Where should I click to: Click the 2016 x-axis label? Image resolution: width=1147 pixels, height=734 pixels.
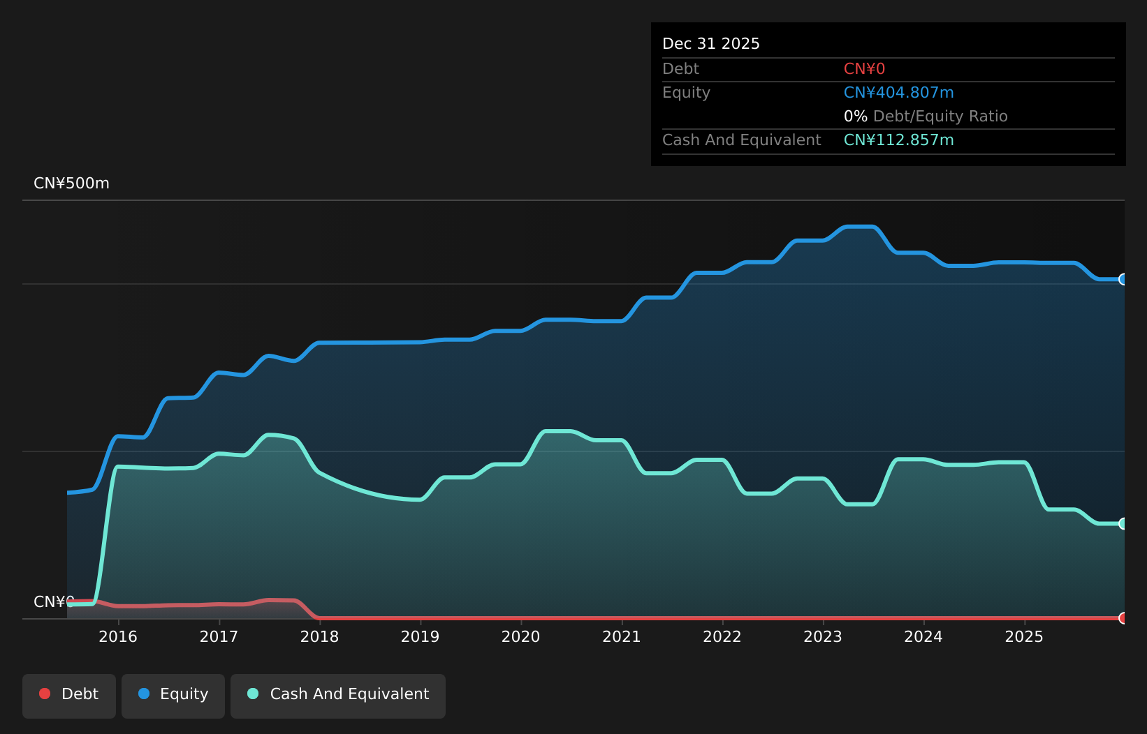tap(118, 636)
